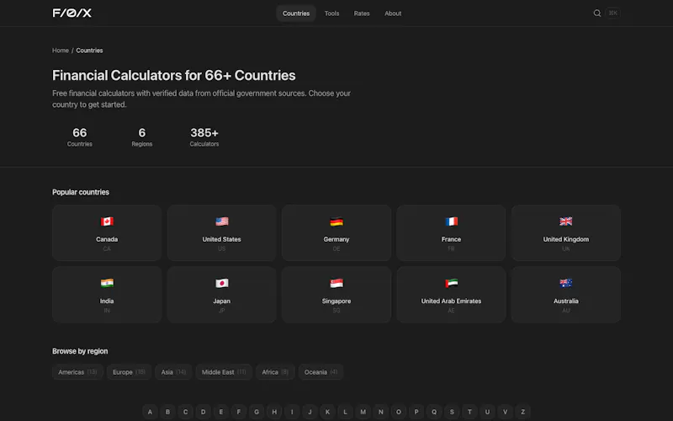Jump to letter F in alphabet index
This screenshot has height=421, width=673.
click(239, 412)
